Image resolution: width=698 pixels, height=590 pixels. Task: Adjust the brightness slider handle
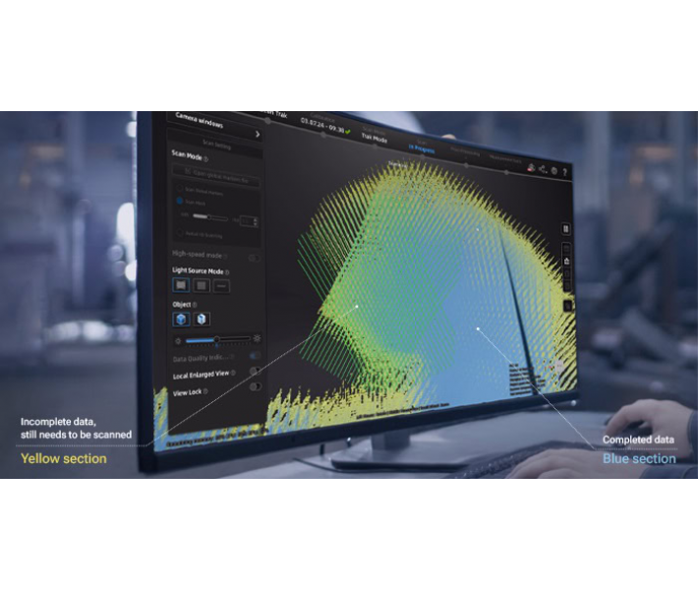(x=217, y=340)
